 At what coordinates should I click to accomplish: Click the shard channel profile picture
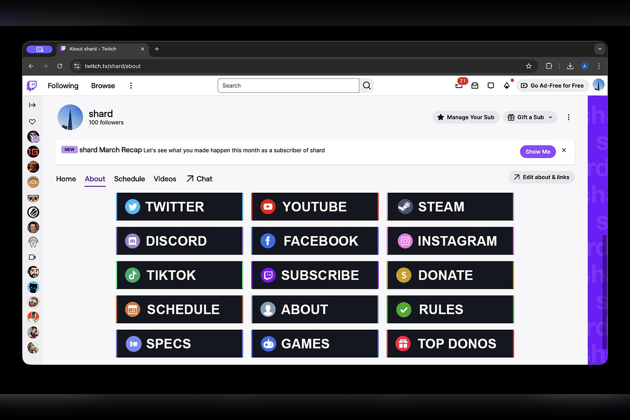point(70,117)
